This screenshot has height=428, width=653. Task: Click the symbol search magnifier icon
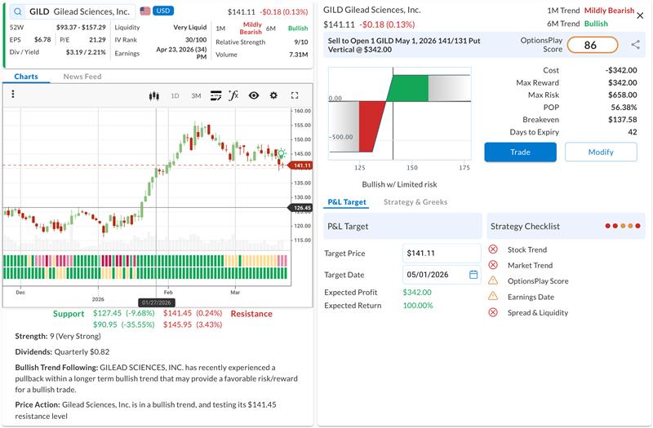point(16,12)
